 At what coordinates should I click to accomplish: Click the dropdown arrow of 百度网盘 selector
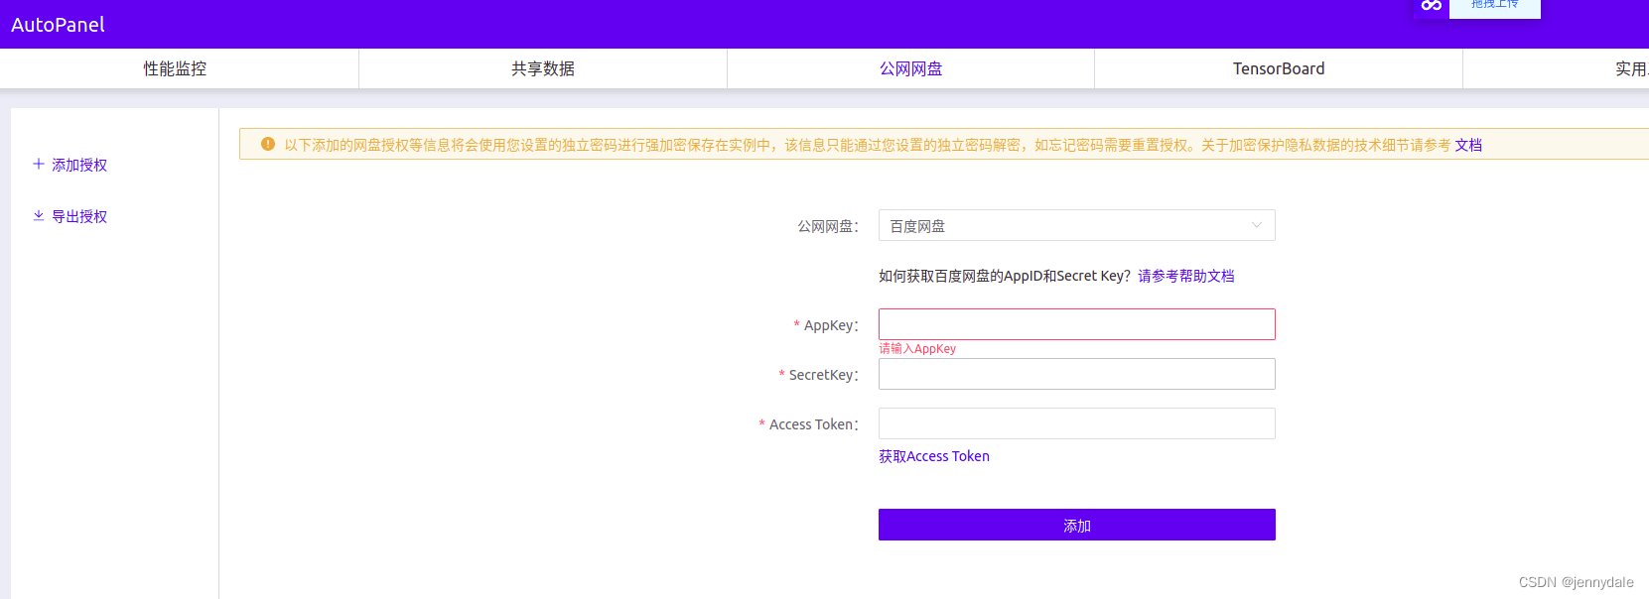[x=1257, y=225]
